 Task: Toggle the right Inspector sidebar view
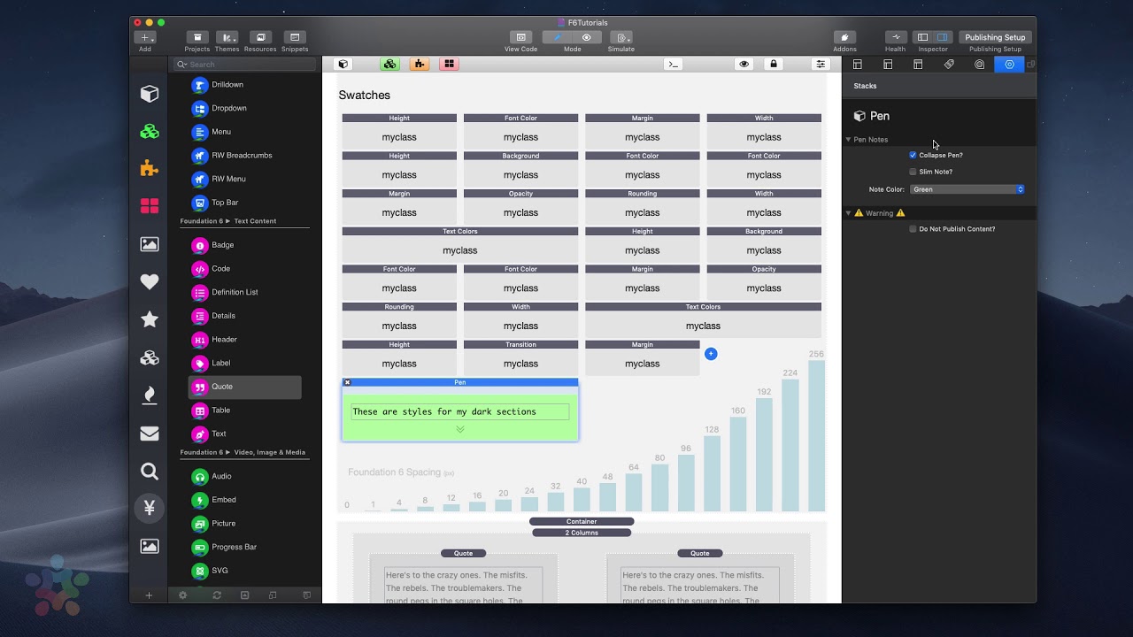coord(943,37)
